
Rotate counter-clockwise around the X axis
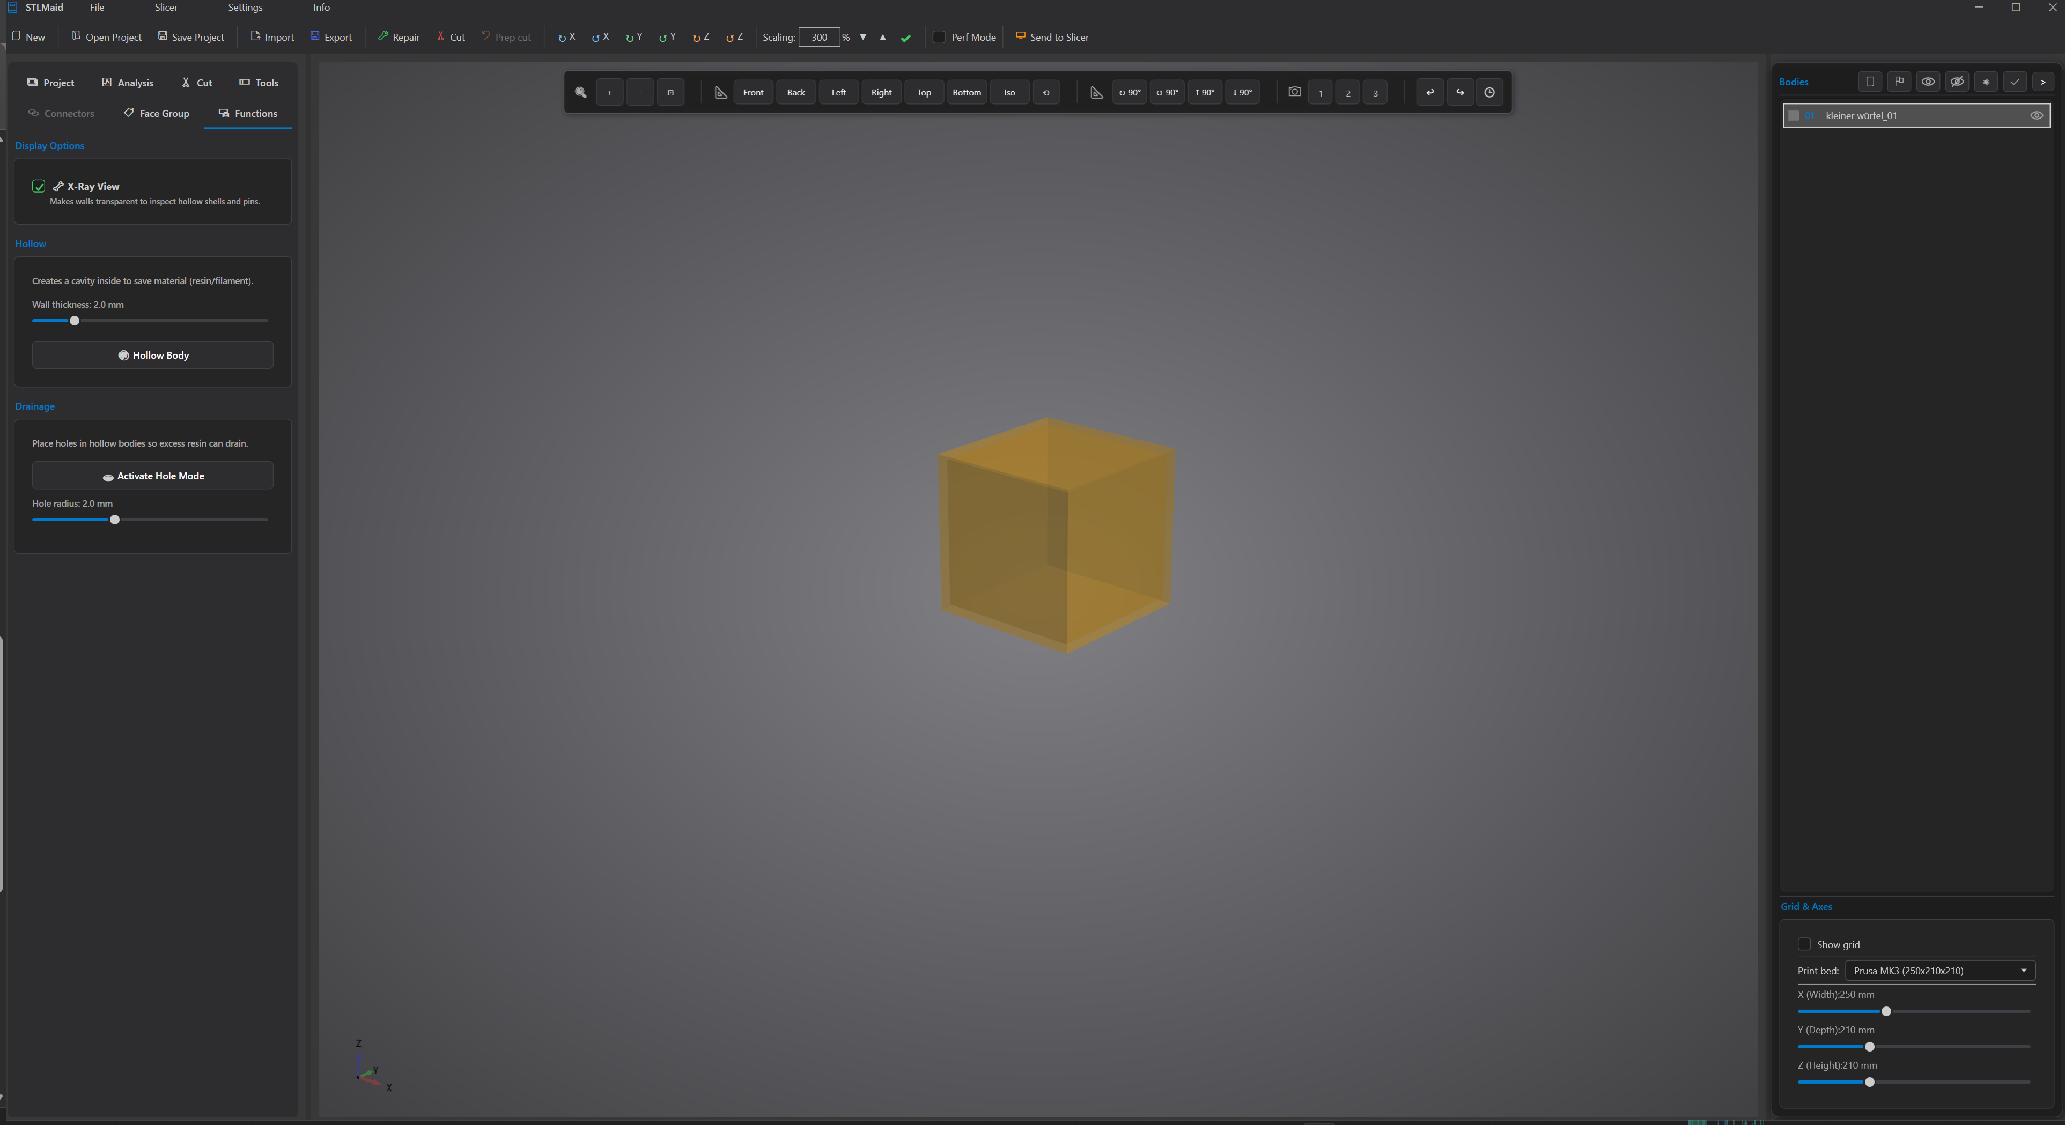(600, 37)
